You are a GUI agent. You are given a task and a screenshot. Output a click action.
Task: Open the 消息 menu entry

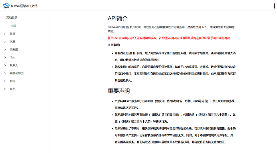tap(12, 42)
